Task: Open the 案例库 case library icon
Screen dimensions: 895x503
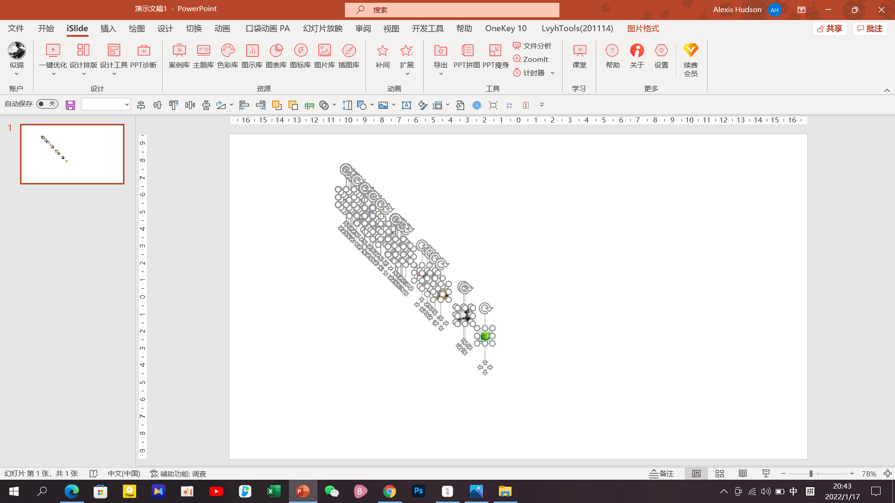Action: coord(179,56)
